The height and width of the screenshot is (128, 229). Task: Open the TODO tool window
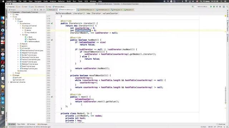pos(21,124)
